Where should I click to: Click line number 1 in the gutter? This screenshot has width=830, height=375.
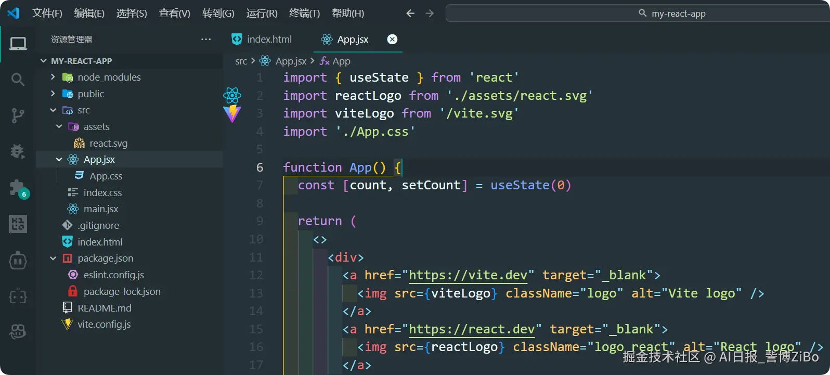point(260,77)
